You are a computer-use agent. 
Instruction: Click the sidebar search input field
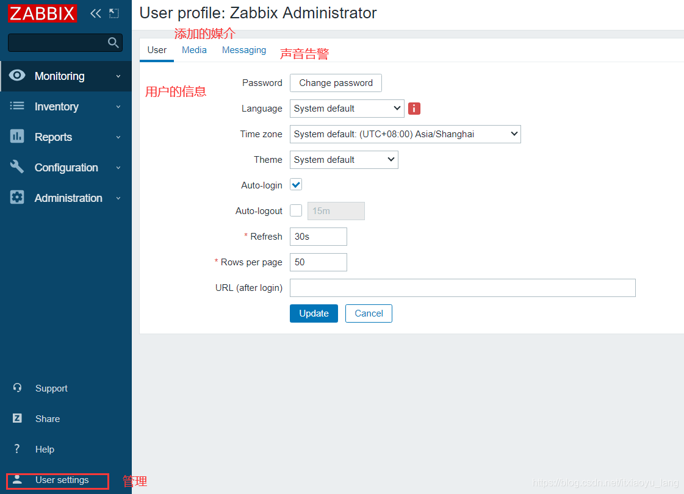click(x=65, y=43)
